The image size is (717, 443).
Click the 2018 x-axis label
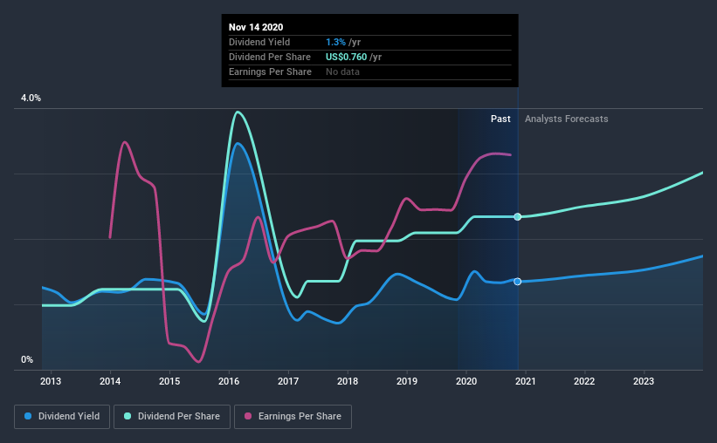point(348,381)
